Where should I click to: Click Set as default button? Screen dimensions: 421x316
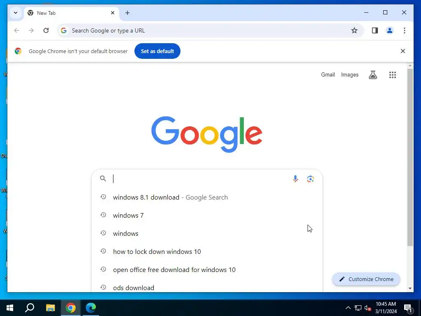pyautogui.click(x=157, y=51)
